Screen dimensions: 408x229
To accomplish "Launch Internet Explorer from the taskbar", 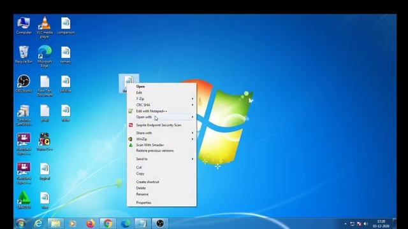I will point(38,223).
